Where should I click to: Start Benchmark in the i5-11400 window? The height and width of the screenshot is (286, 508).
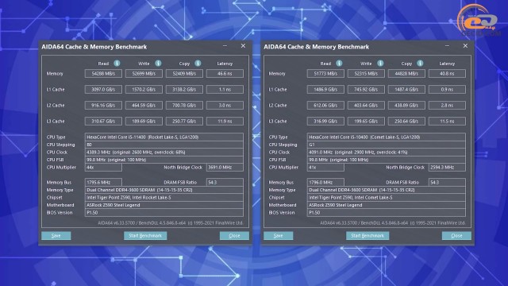pos(145,236)
